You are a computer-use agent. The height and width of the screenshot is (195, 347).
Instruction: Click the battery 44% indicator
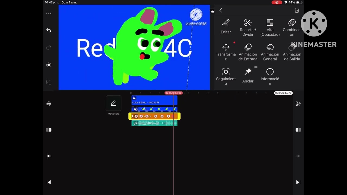point(295,2)
